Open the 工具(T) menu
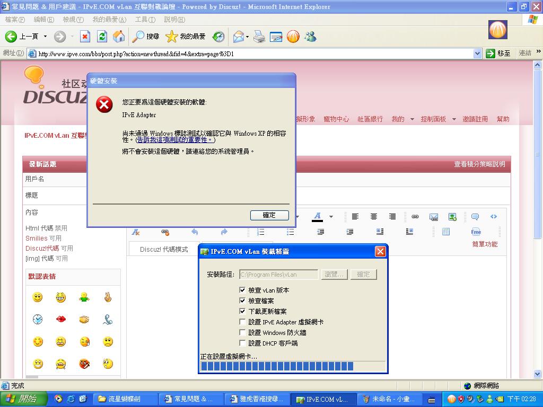 pos(145,20)
